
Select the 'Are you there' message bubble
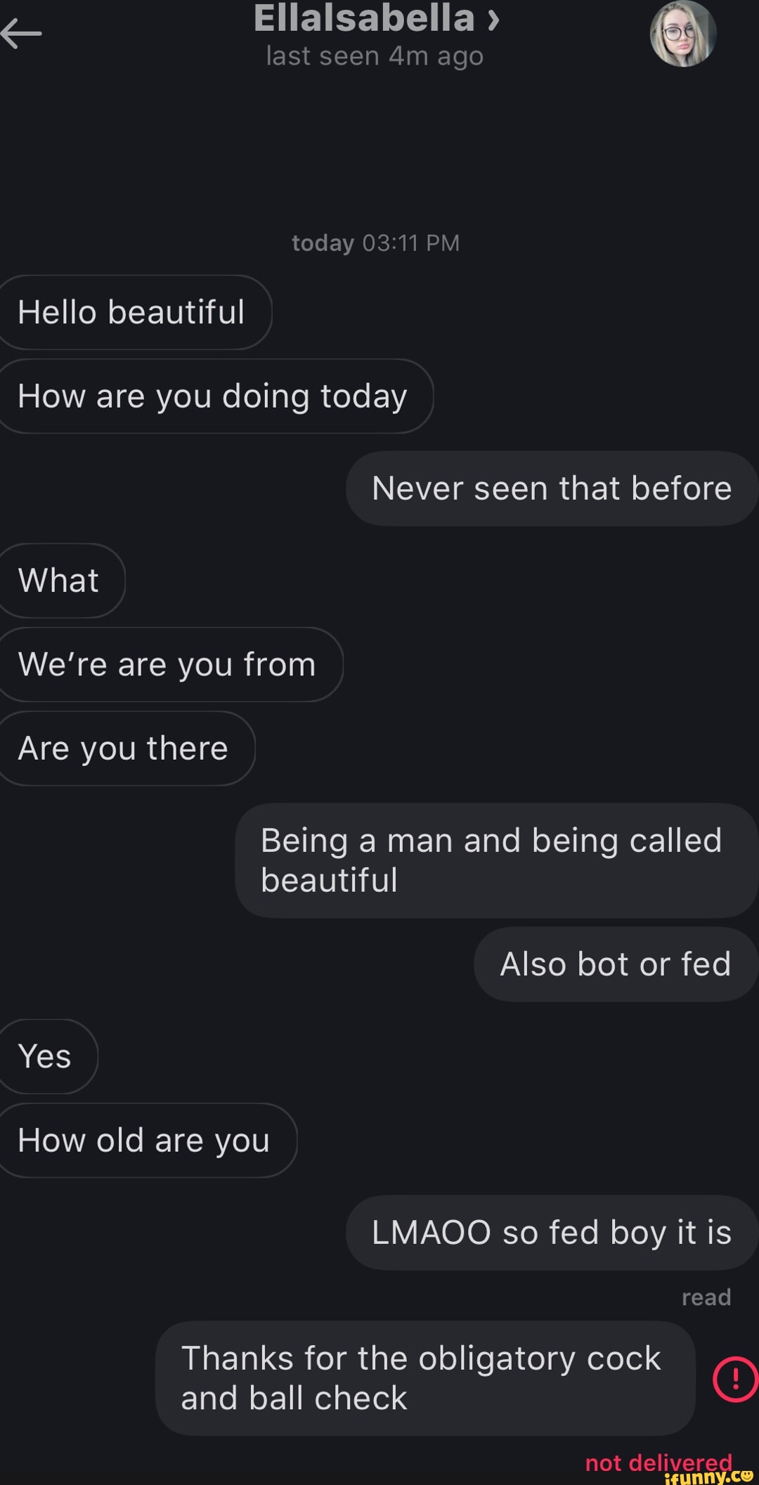pyautogui.click(x=124, y=748)
